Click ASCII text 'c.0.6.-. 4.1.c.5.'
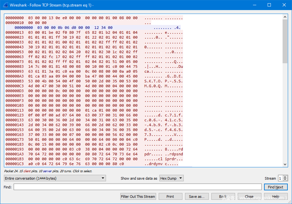 coord(164,120)
